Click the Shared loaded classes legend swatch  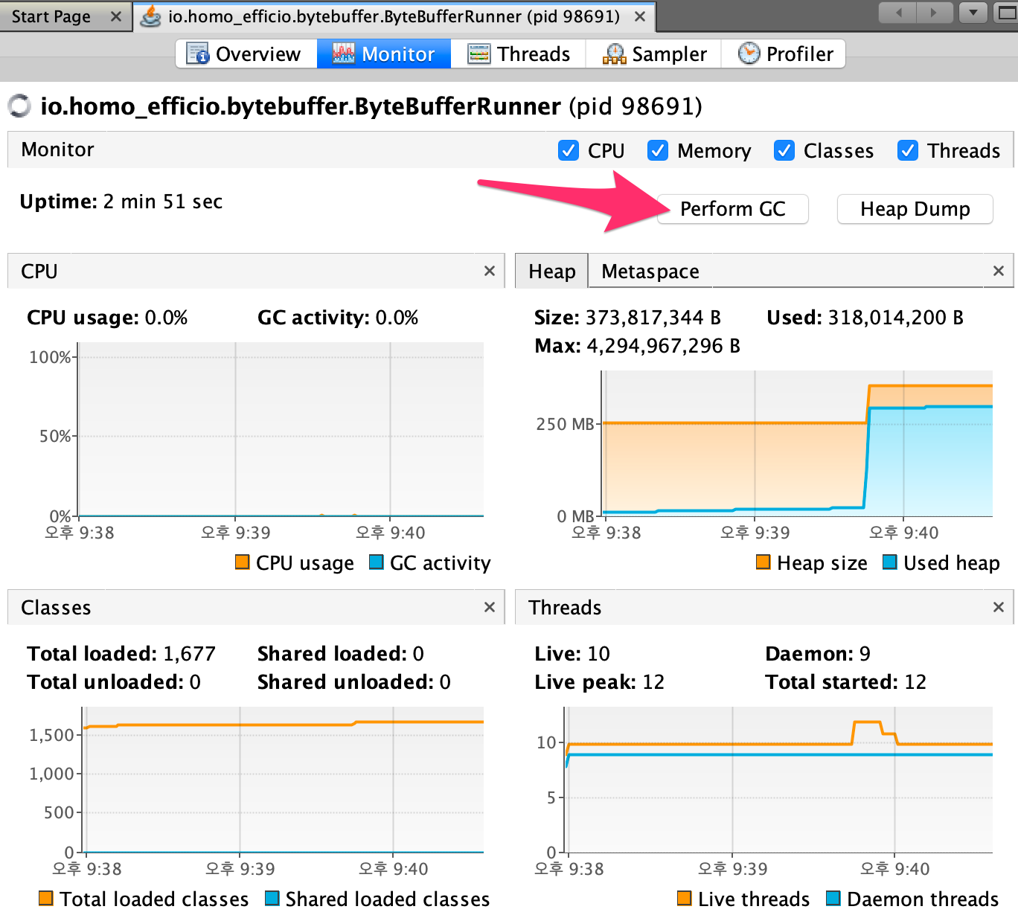pyautogui.click(x=272, y=898)
